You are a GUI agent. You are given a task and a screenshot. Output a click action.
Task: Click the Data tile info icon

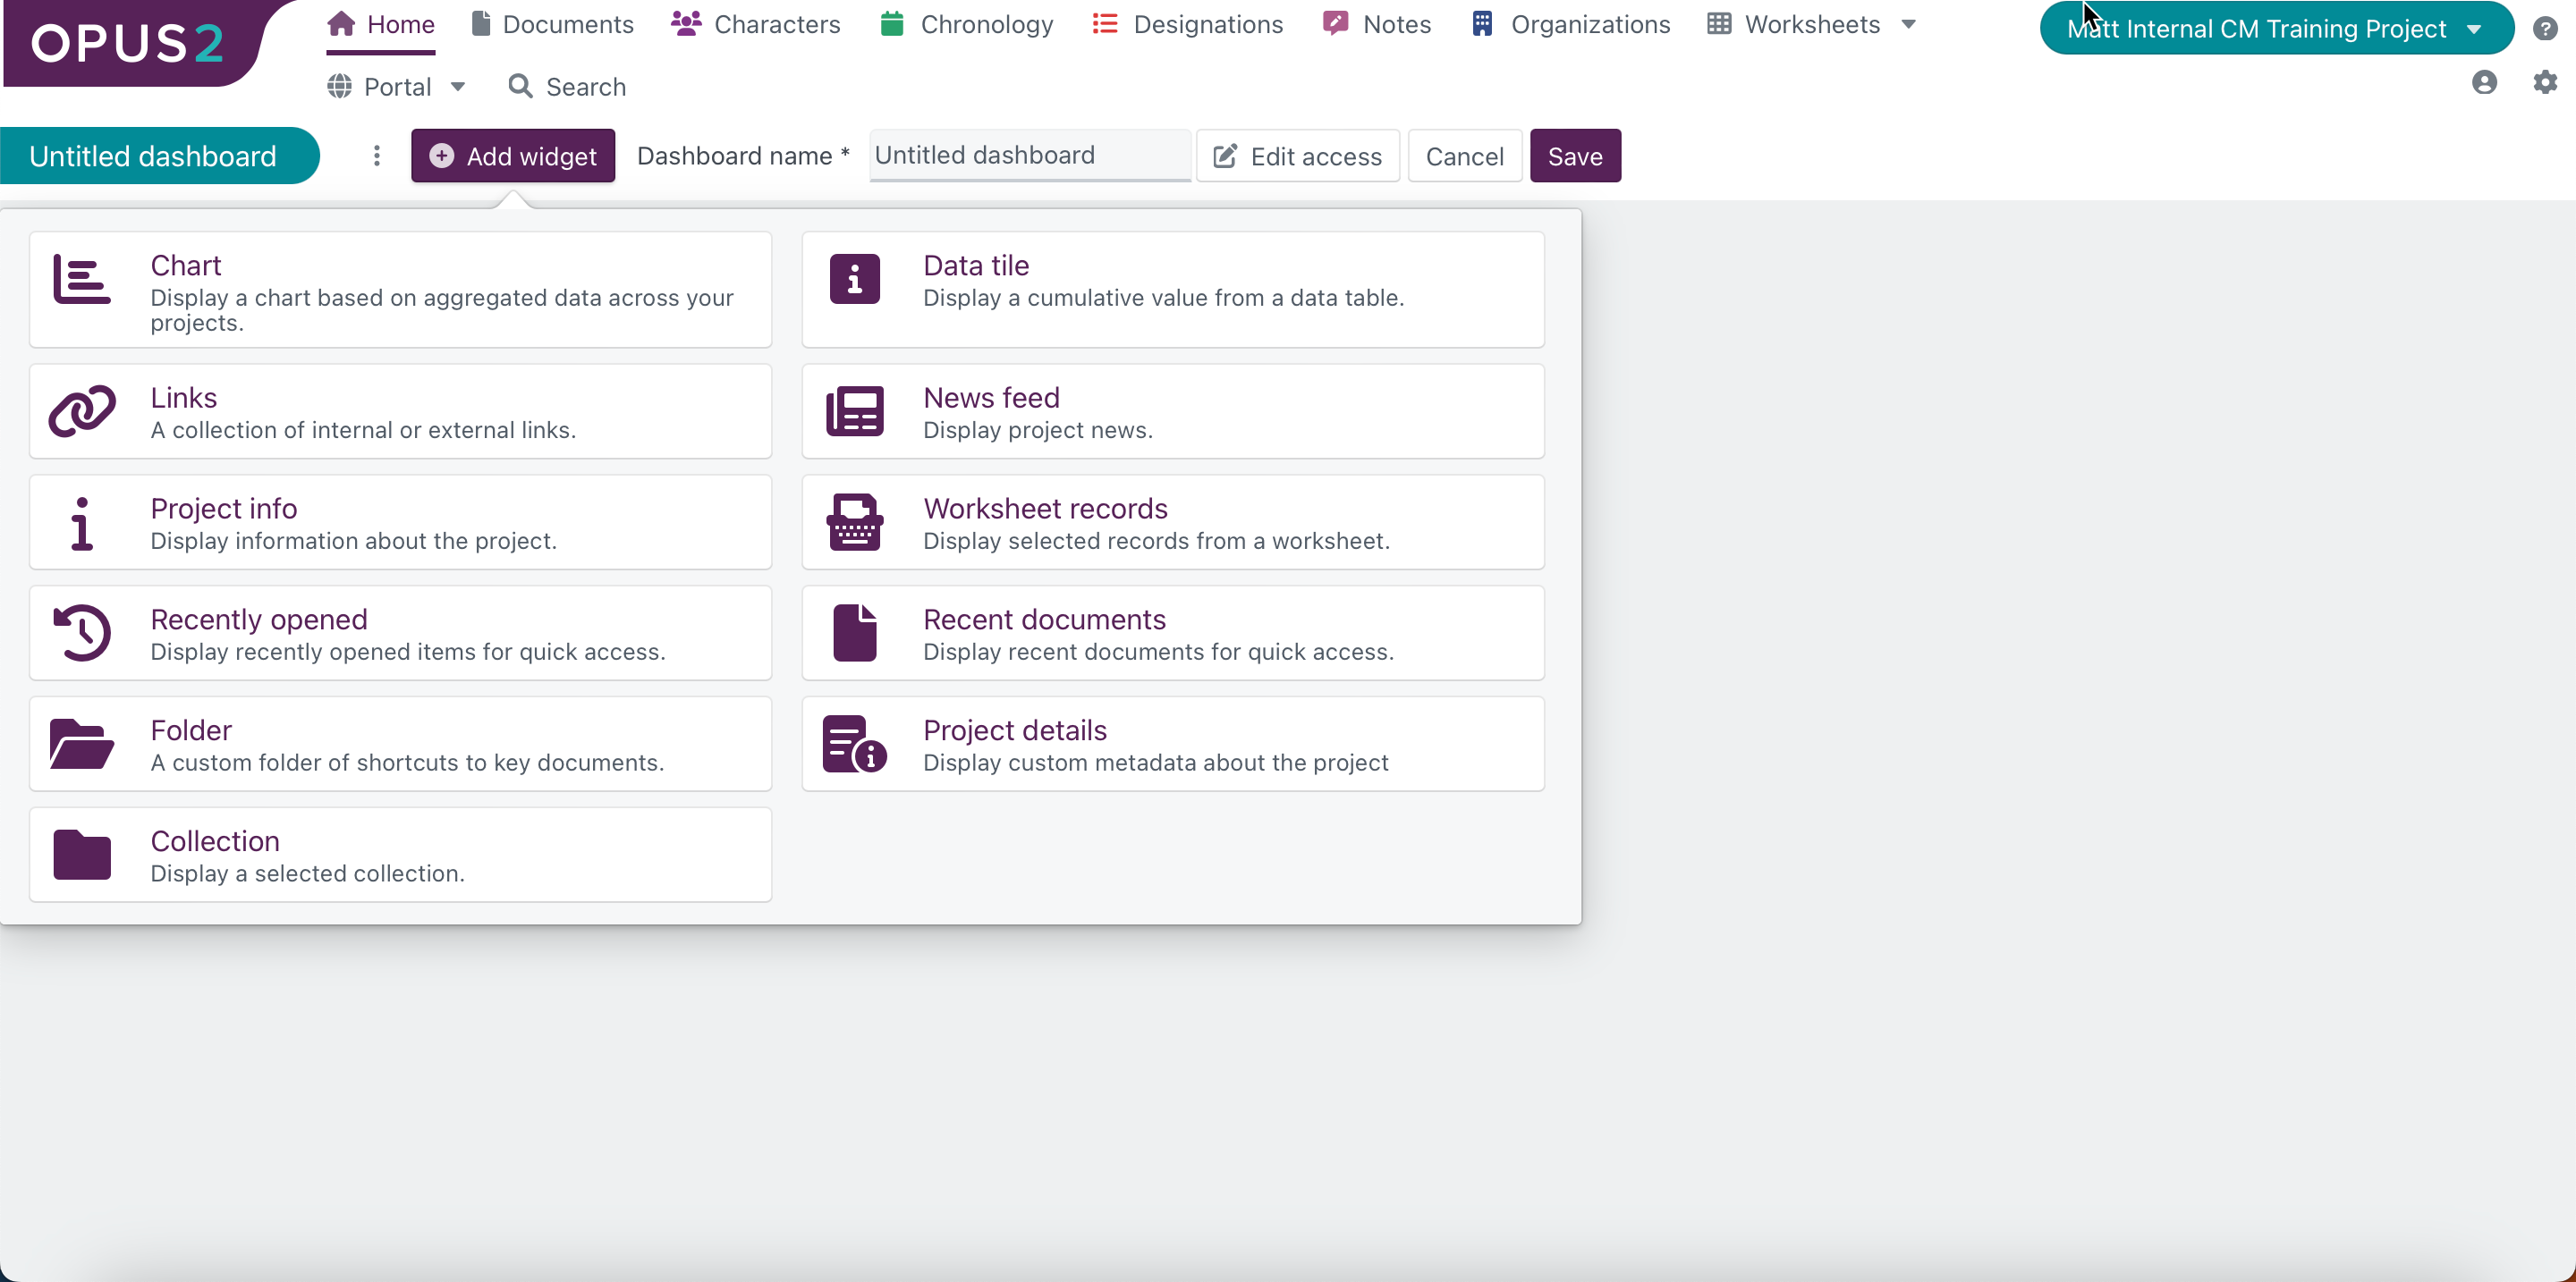click(x=854, y=279)
